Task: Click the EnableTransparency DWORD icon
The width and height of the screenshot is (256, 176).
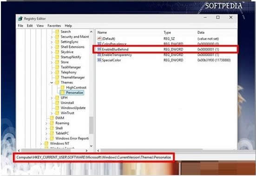Action: point(99,54)
